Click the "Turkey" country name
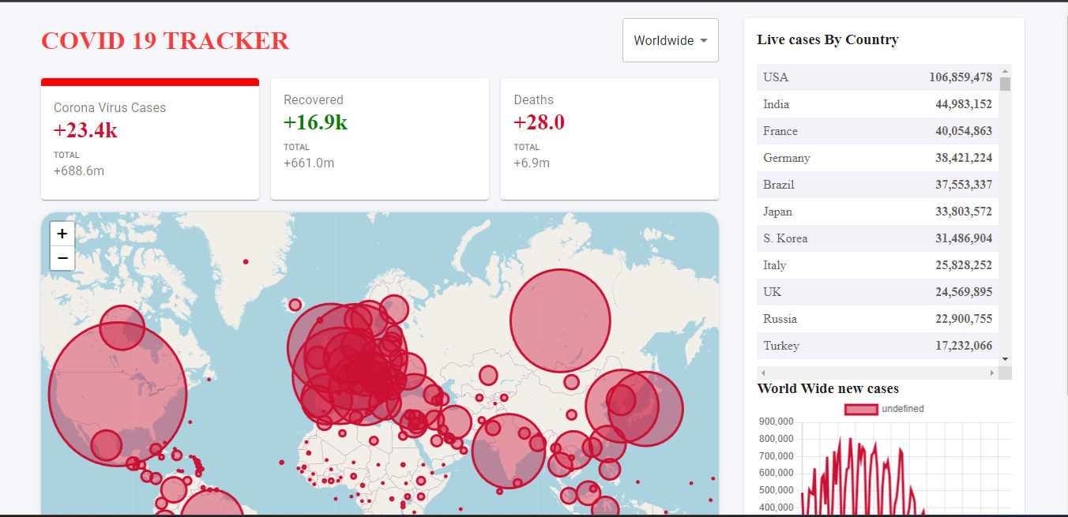The width and height of the screenshot is (1068, 517). [781, 346]
